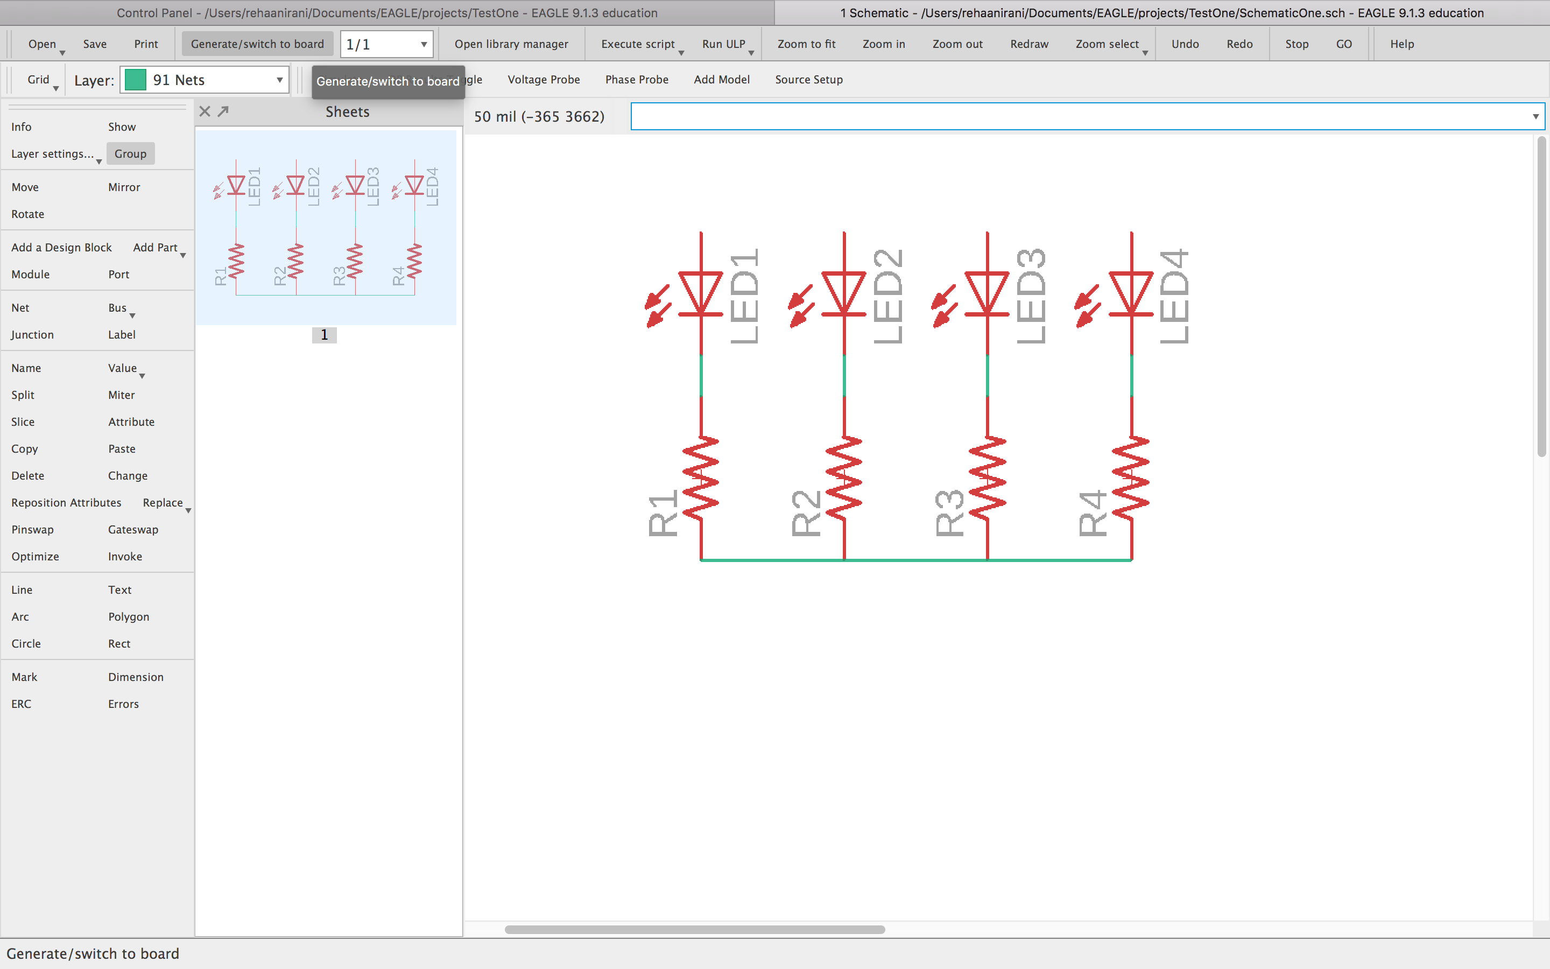1550x969 pixels.
Task: Click the green Nets layer color swatch
Action: (136, 80)
